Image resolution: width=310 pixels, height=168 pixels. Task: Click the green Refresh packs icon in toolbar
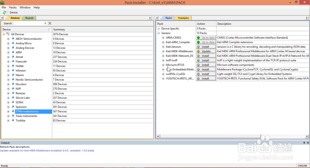[x=4, y=12]
